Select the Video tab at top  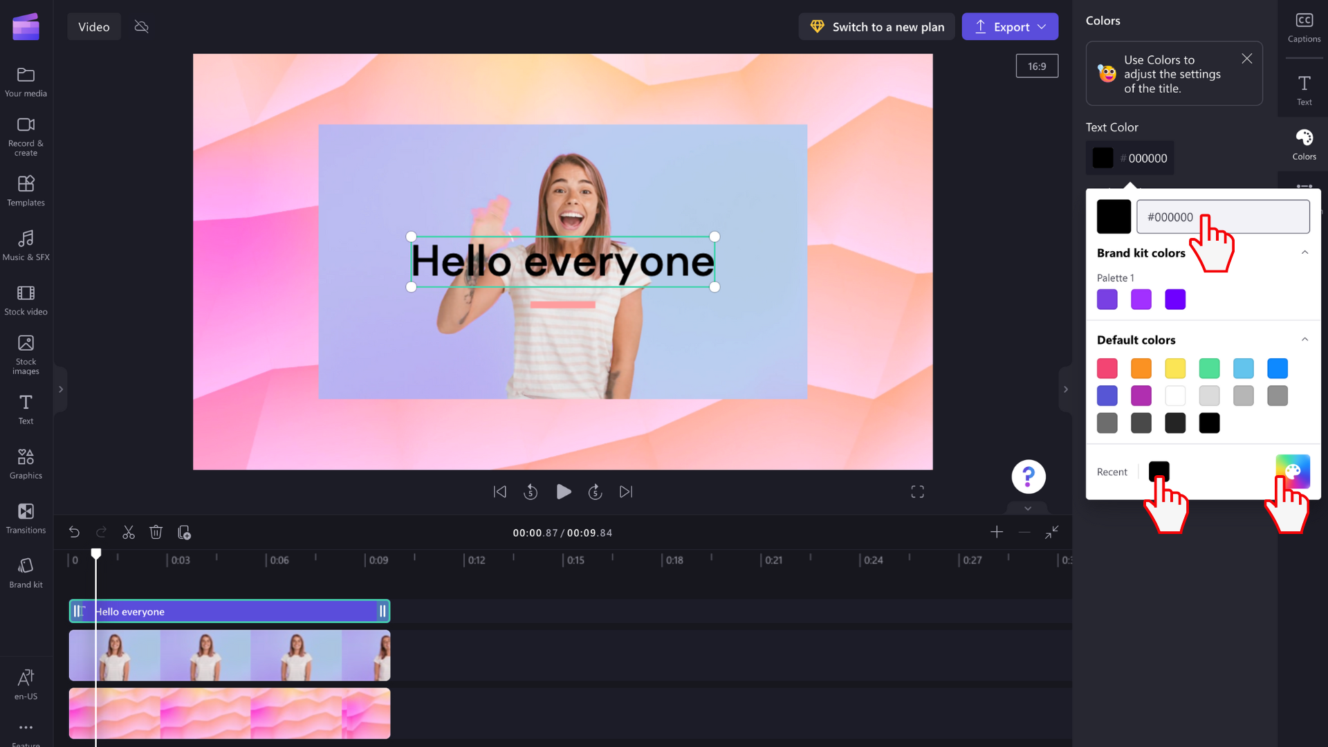point(94,26)
